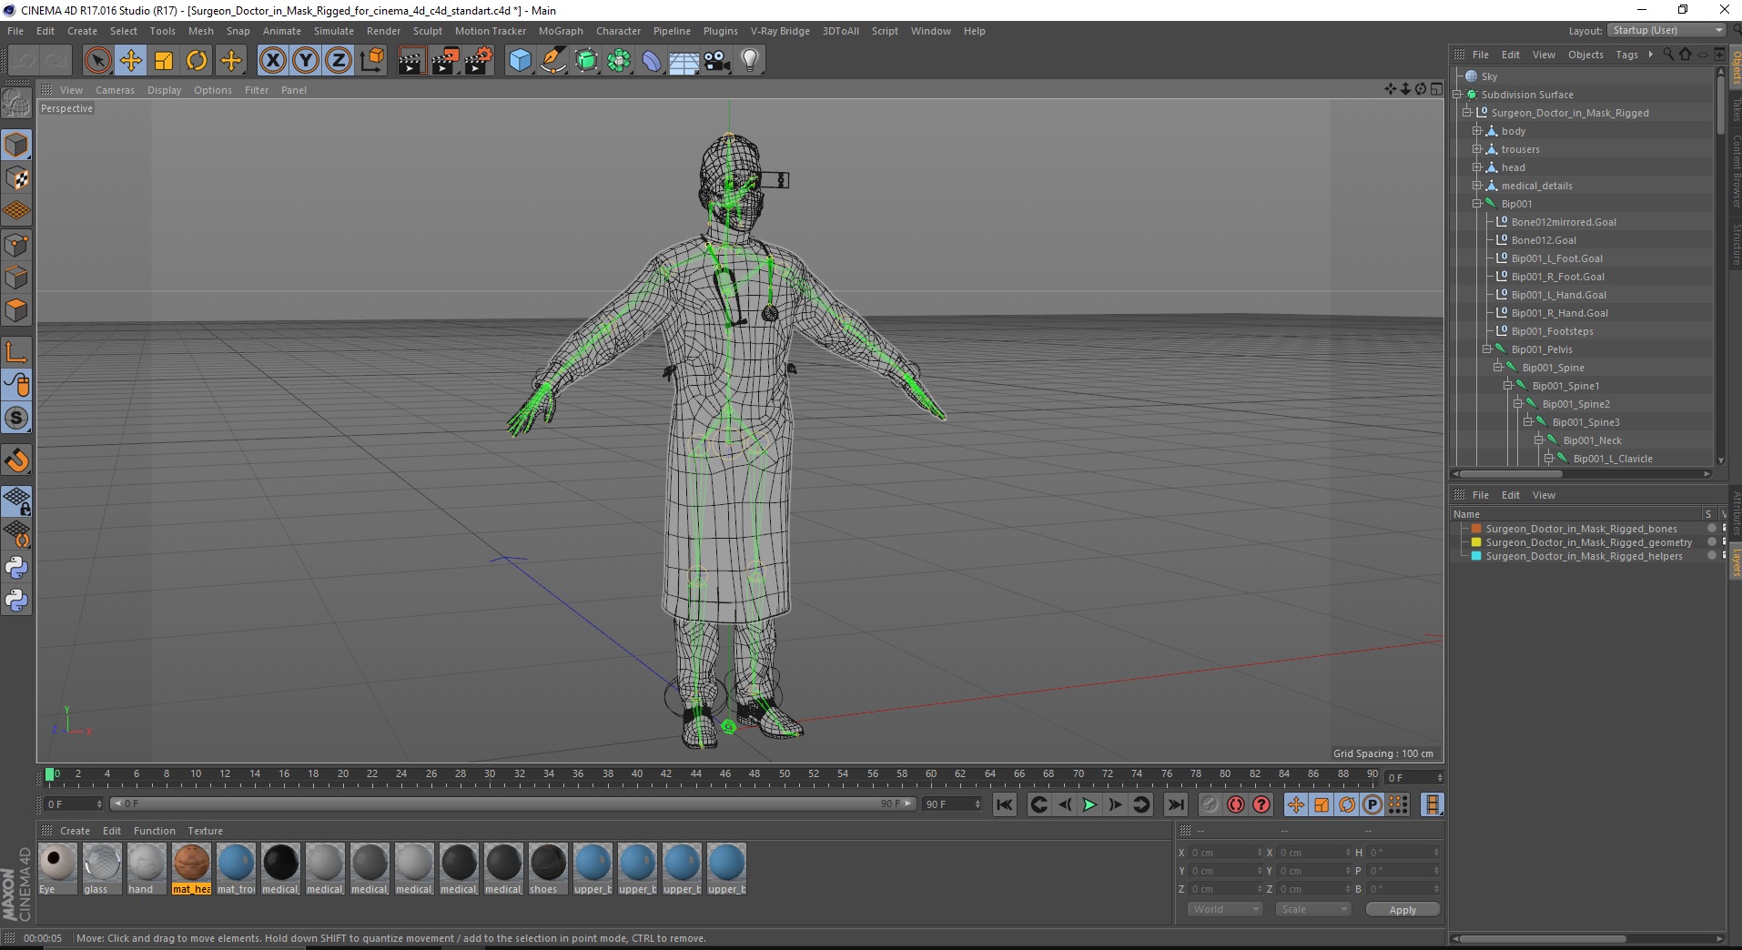Switch to Polygons mode
This screenshot has height=950, width=1742.
(16, 310)
